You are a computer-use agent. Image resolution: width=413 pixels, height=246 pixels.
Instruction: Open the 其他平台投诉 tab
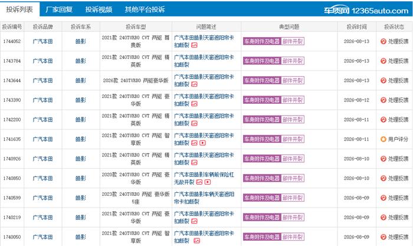click(145, 9)
